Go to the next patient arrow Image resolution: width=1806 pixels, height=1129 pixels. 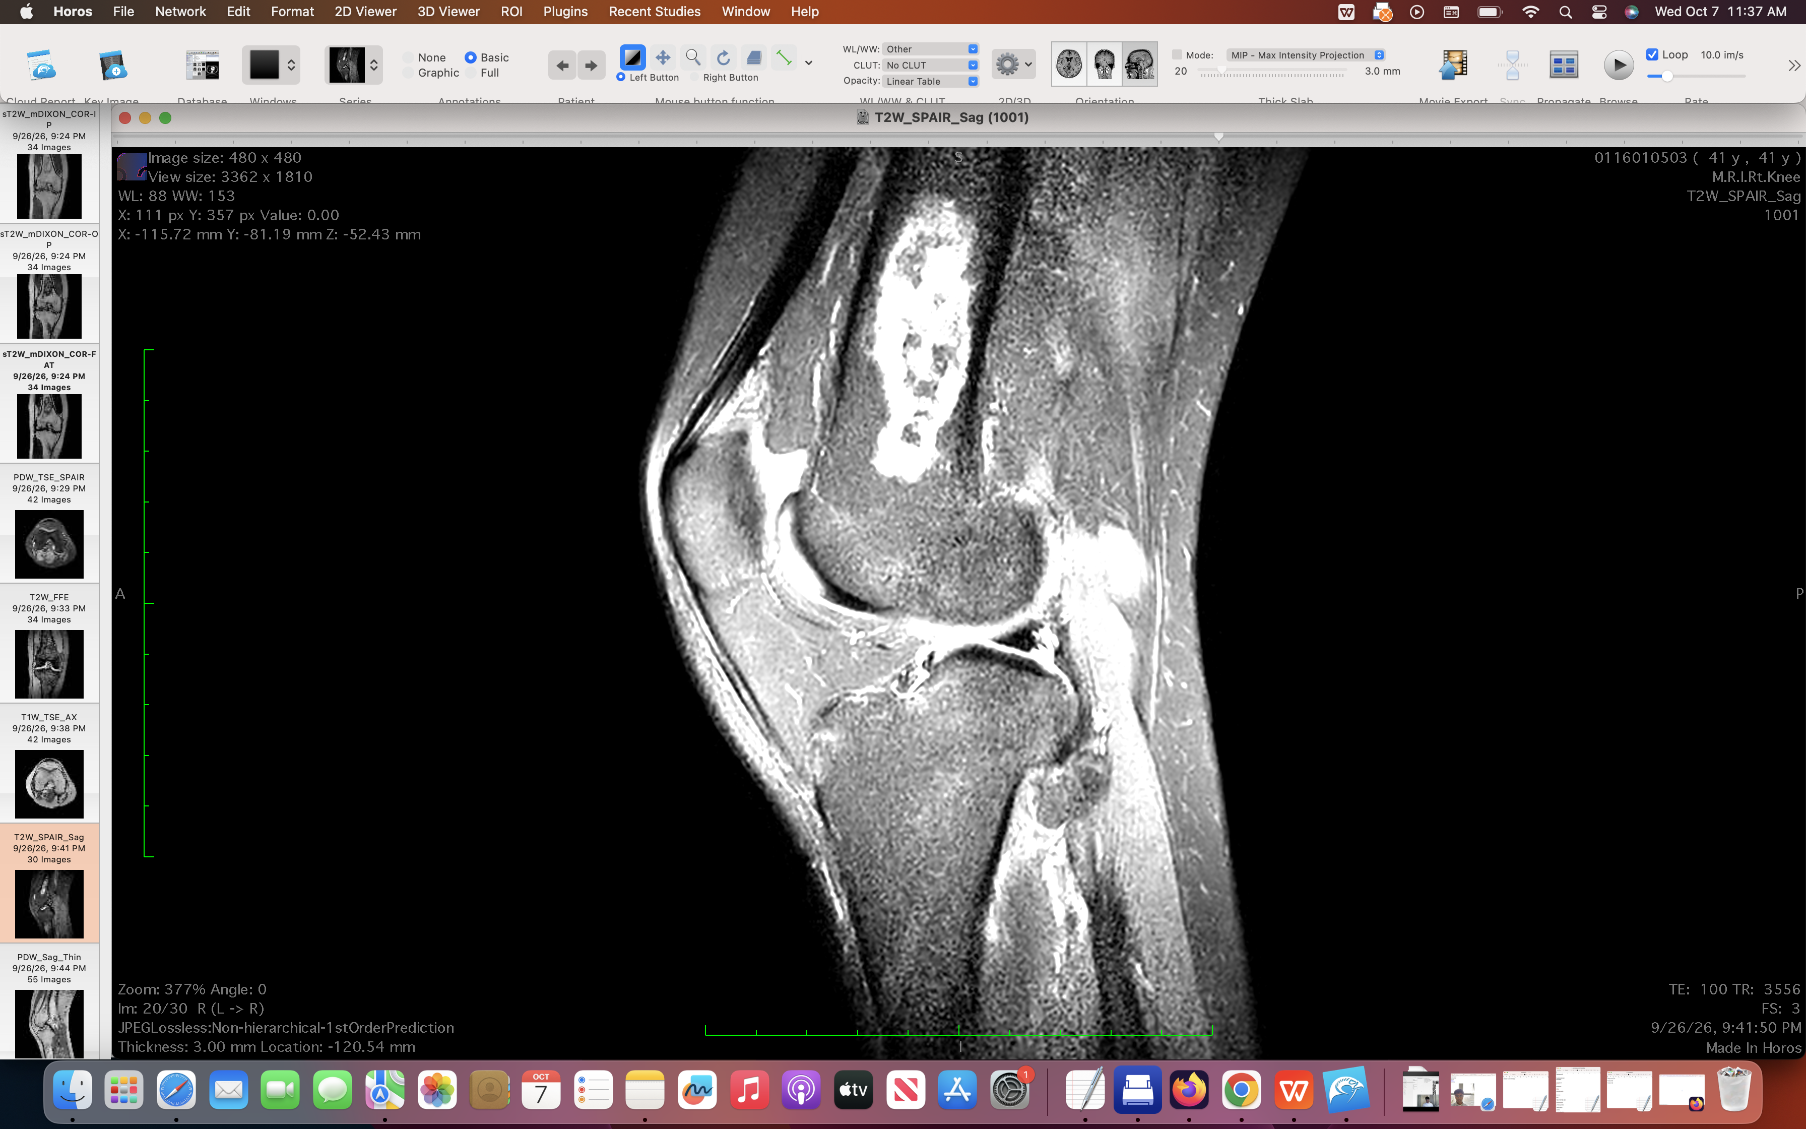point(591,66)
